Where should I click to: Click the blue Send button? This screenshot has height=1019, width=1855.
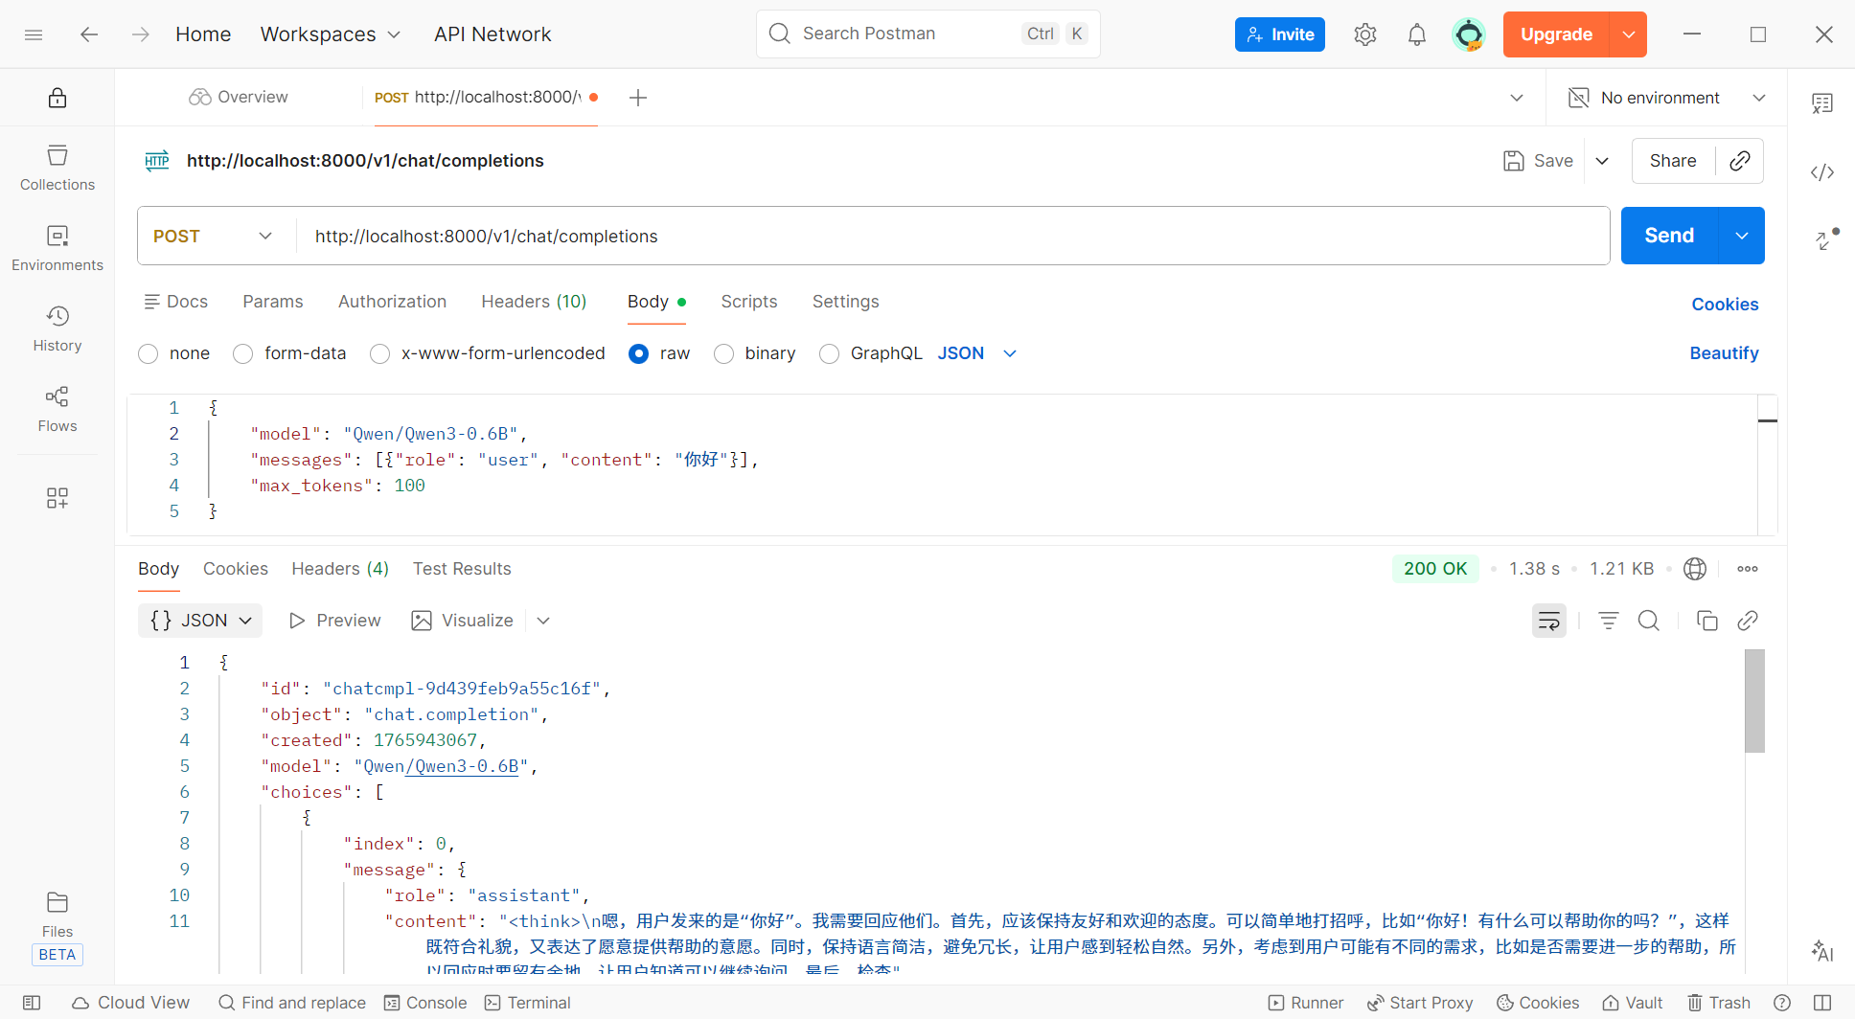pyautogui.click(x=1669, y=236)
